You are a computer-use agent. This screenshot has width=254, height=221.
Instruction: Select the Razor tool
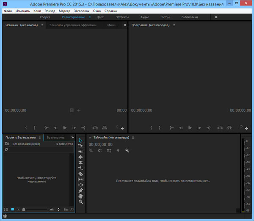[x=80, y=174]
